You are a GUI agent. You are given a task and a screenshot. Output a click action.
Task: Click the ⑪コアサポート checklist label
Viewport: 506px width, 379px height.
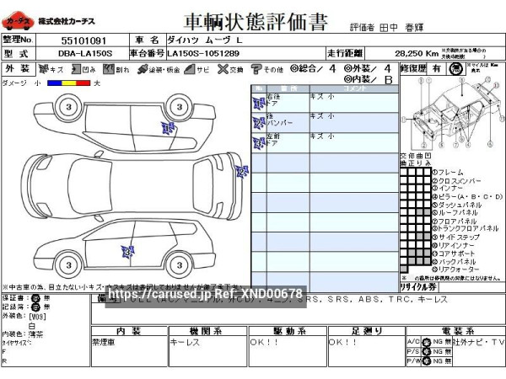[x=454, y=254]
